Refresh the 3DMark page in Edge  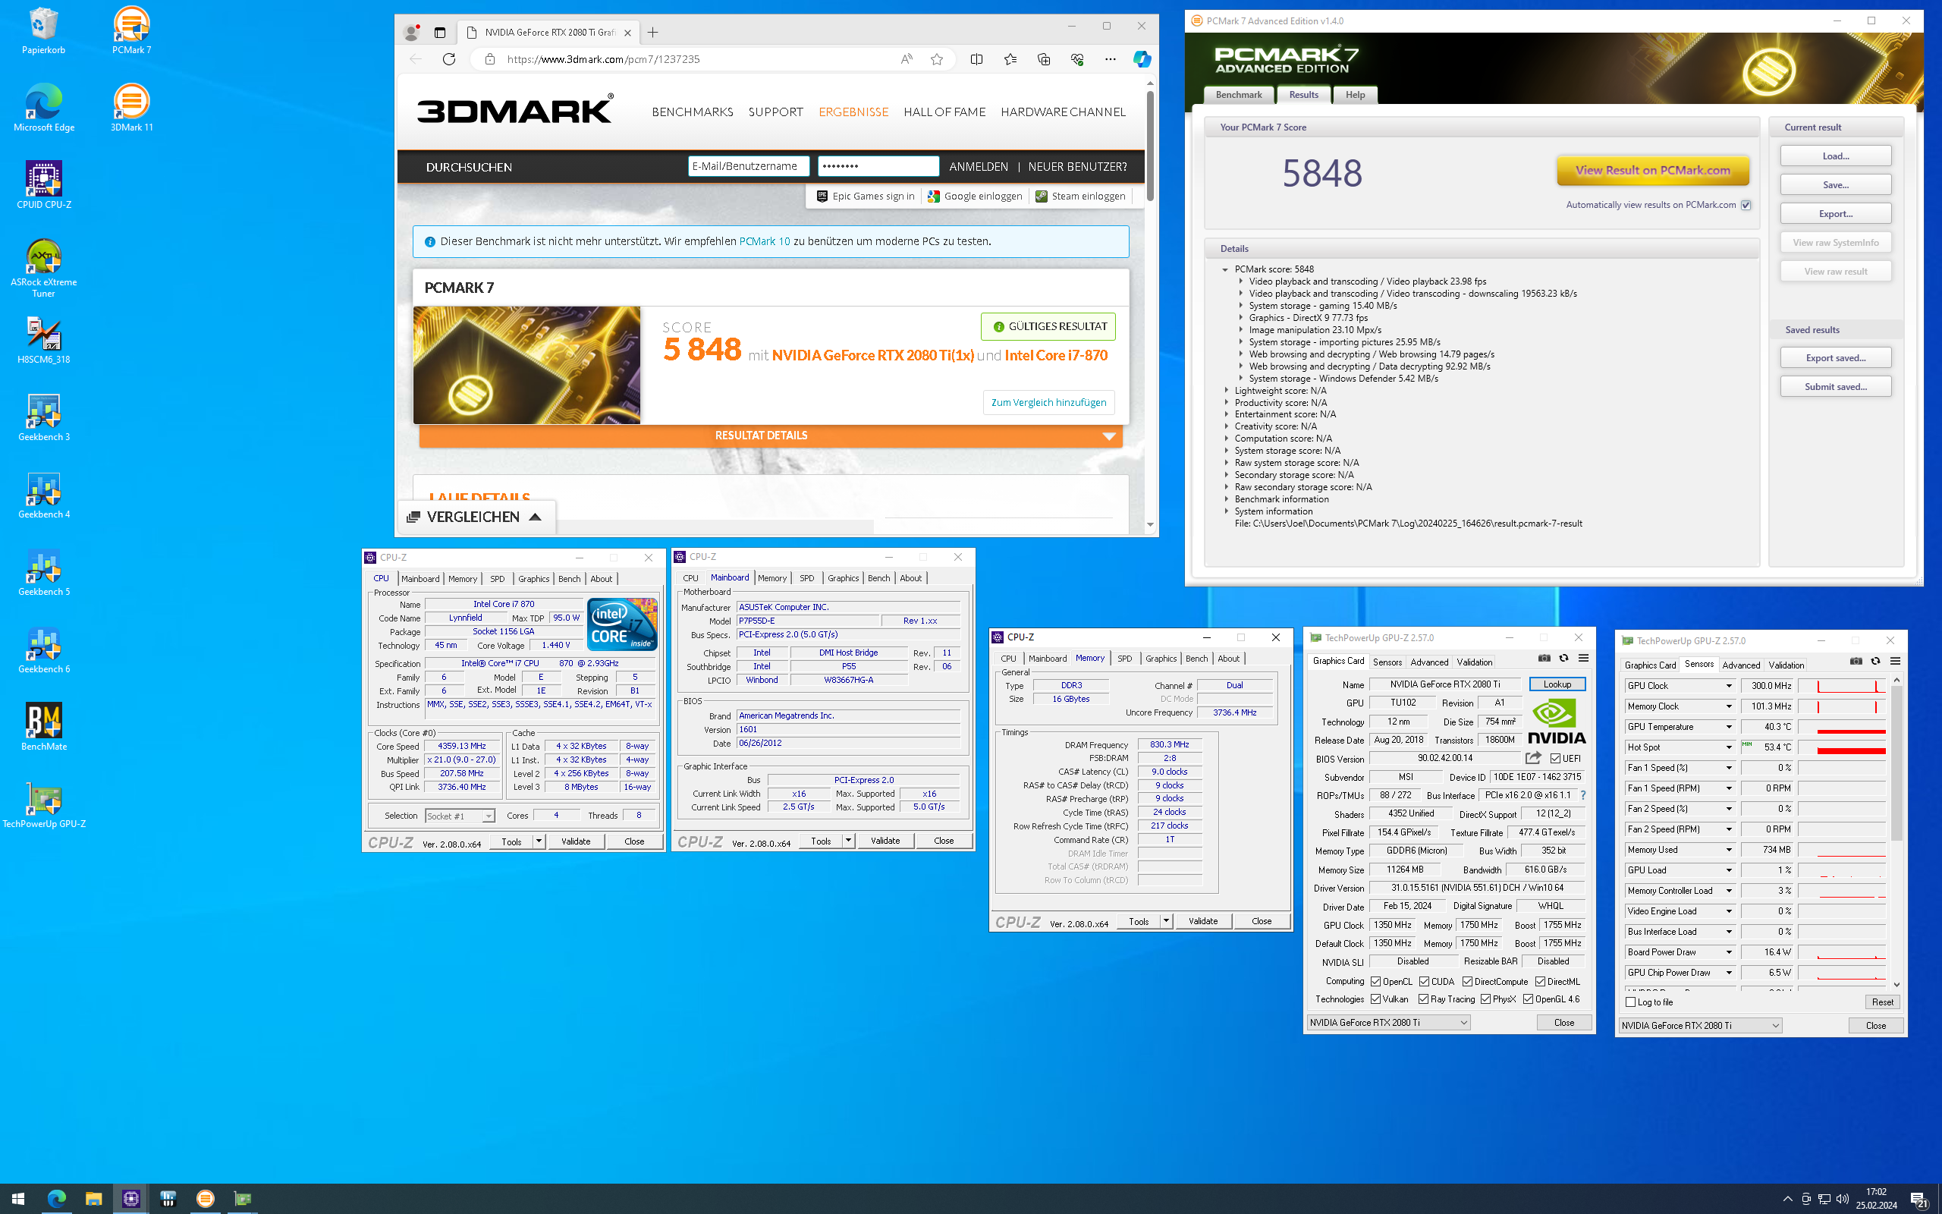click(x=448, y=58)
